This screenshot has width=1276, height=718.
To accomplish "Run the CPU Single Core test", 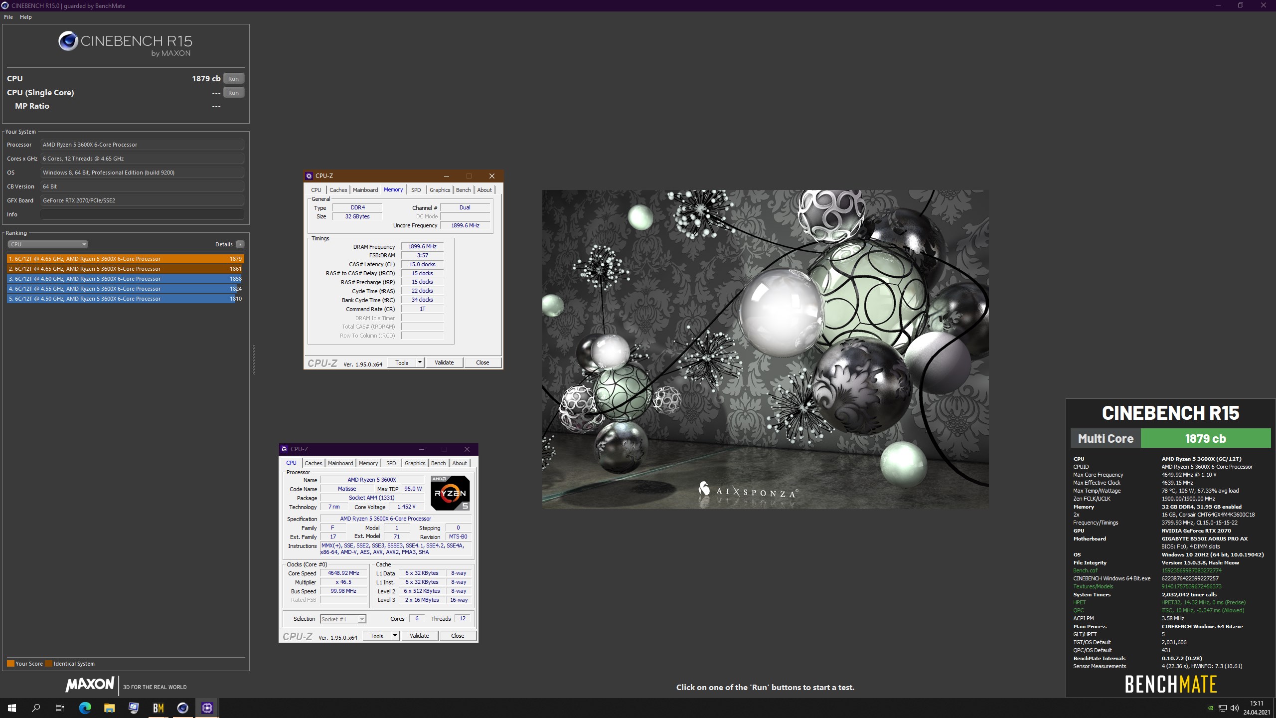I will coord(233,92).
